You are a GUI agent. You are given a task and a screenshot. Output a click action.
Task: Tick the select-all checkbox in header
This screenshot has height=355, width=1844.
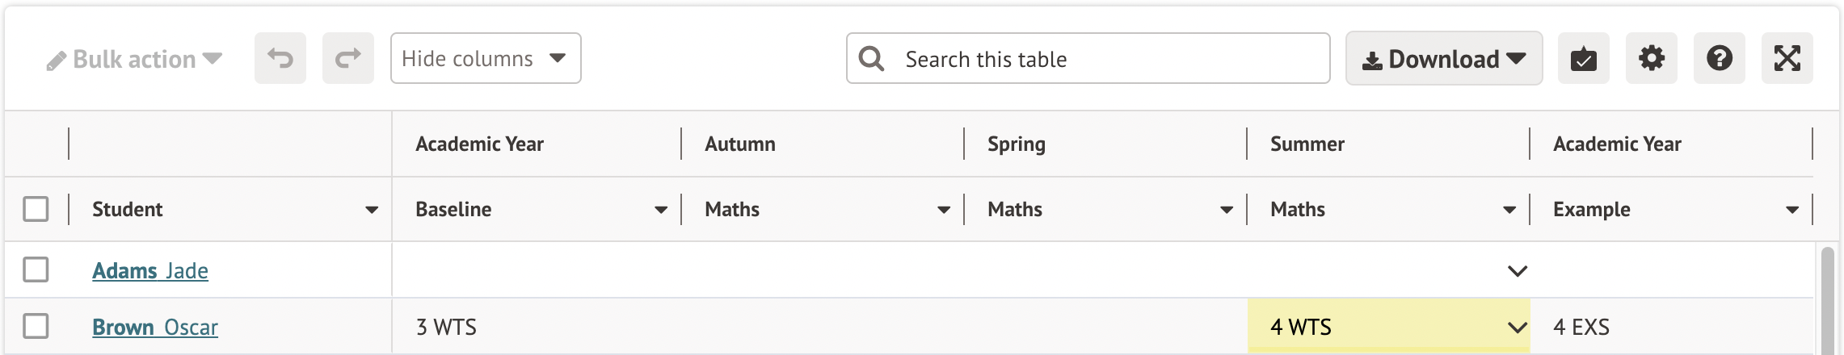pos(36,209)
